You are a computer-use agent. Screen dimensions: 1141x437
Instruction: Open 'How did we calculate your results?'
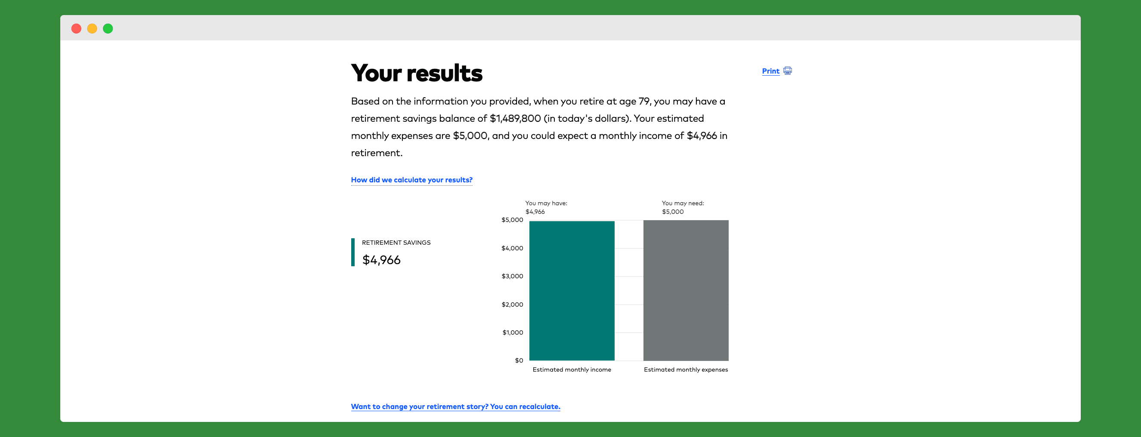[411, 180]
